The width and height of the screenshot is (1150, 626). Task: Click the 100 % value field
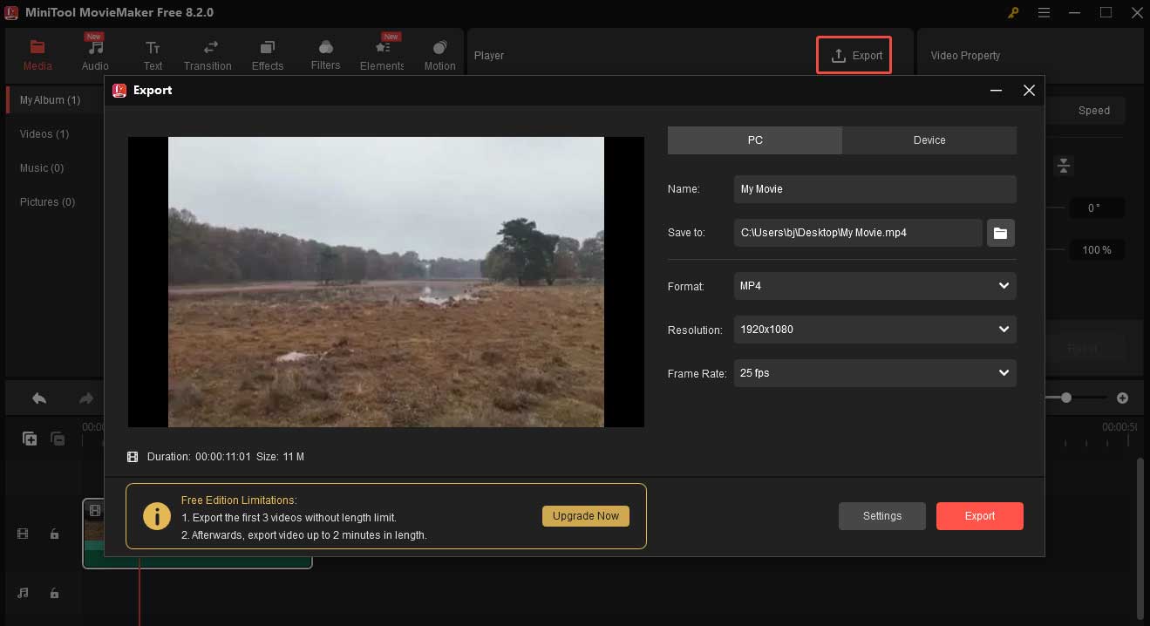(1096, 250)
